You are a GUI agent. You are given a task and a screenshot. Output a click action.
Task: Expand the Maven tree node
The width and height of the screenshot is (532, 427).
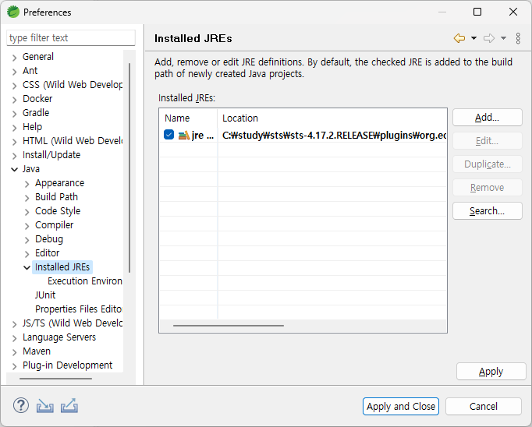pyautogui.click(x=14, y=352)
